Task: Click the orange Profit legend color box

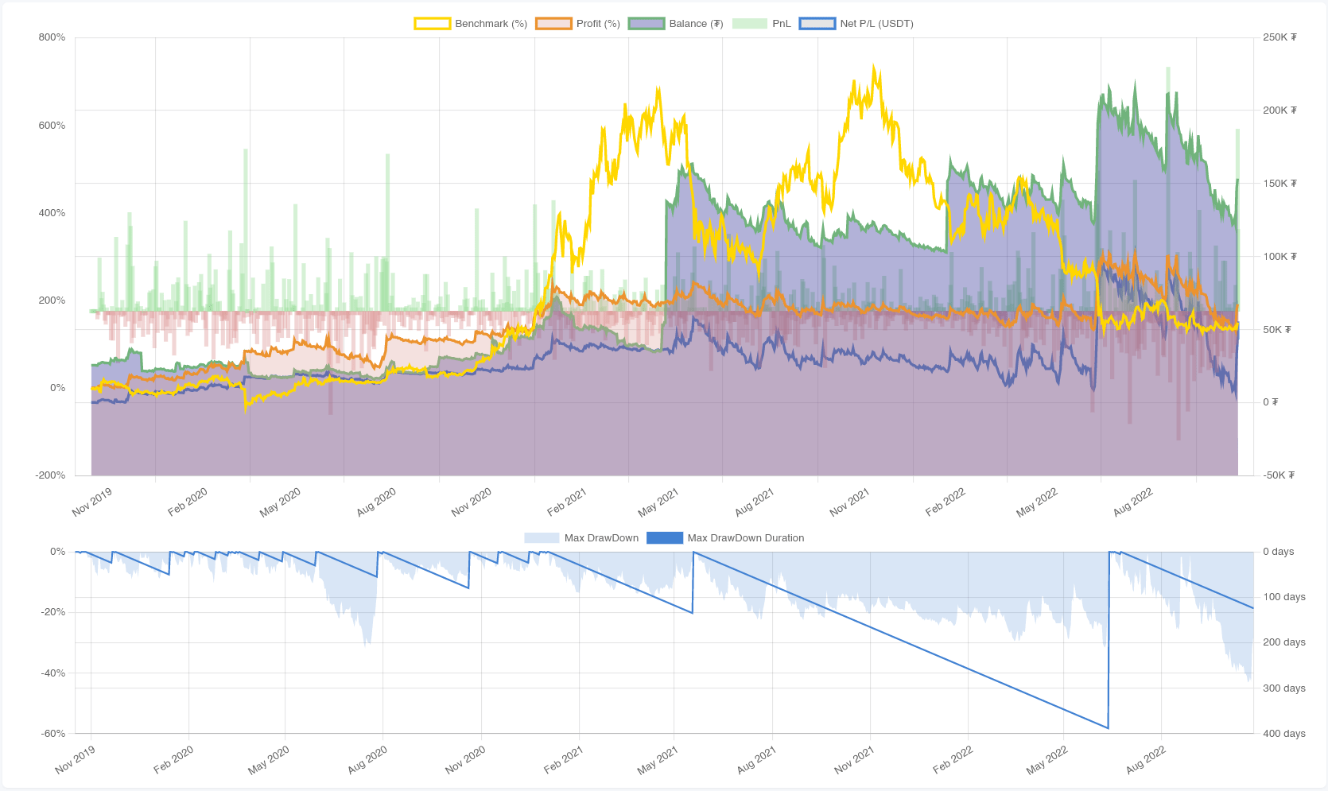Action: tap(553, 24)
